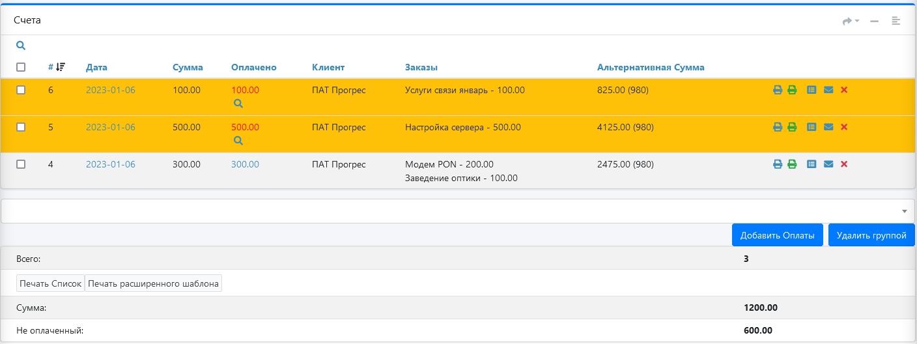Open panel menu icon in Счета header
The image size is (917, 344).
pos(896,21)
